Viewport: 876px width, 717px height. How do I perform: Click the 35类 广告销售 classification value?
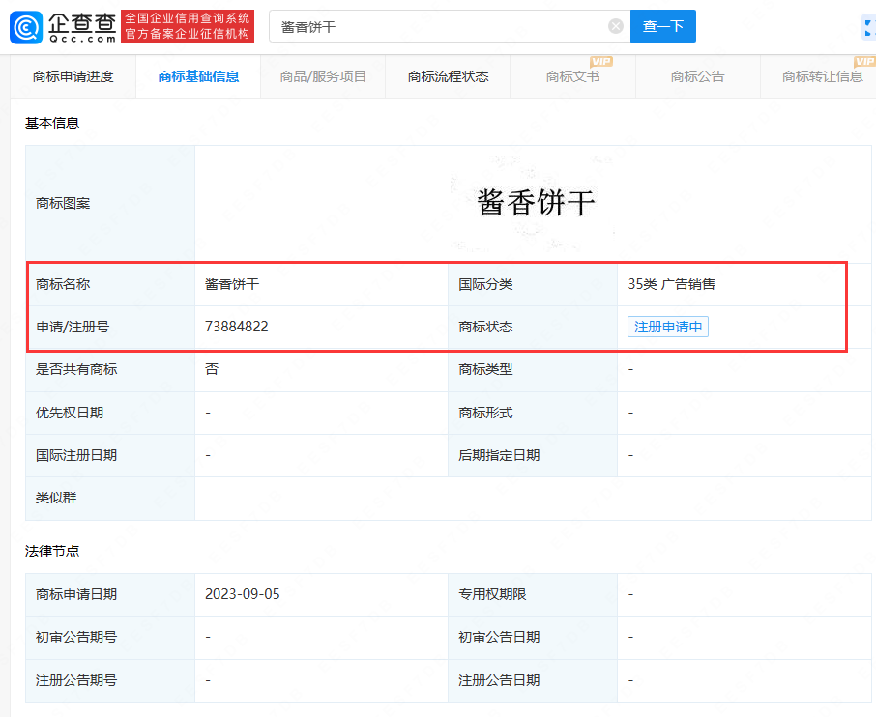[672, 284]
